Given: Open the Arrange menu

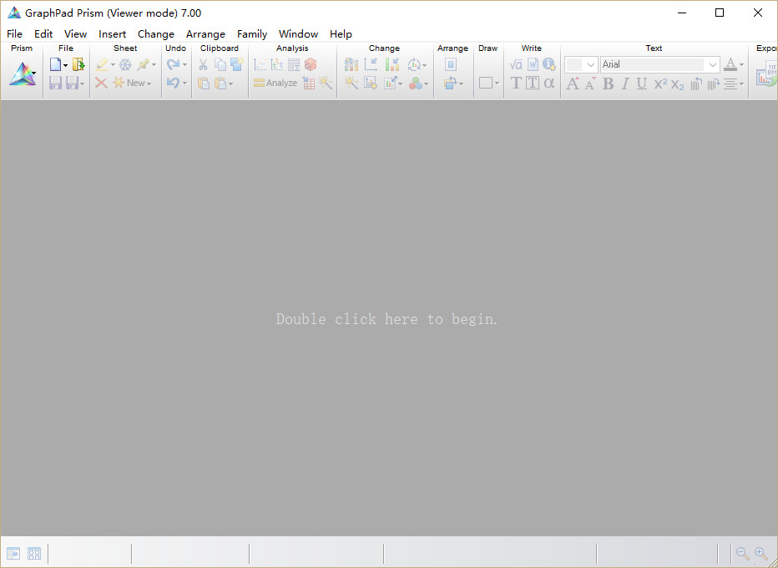Looking at the screenshot, I should (205, 34).
